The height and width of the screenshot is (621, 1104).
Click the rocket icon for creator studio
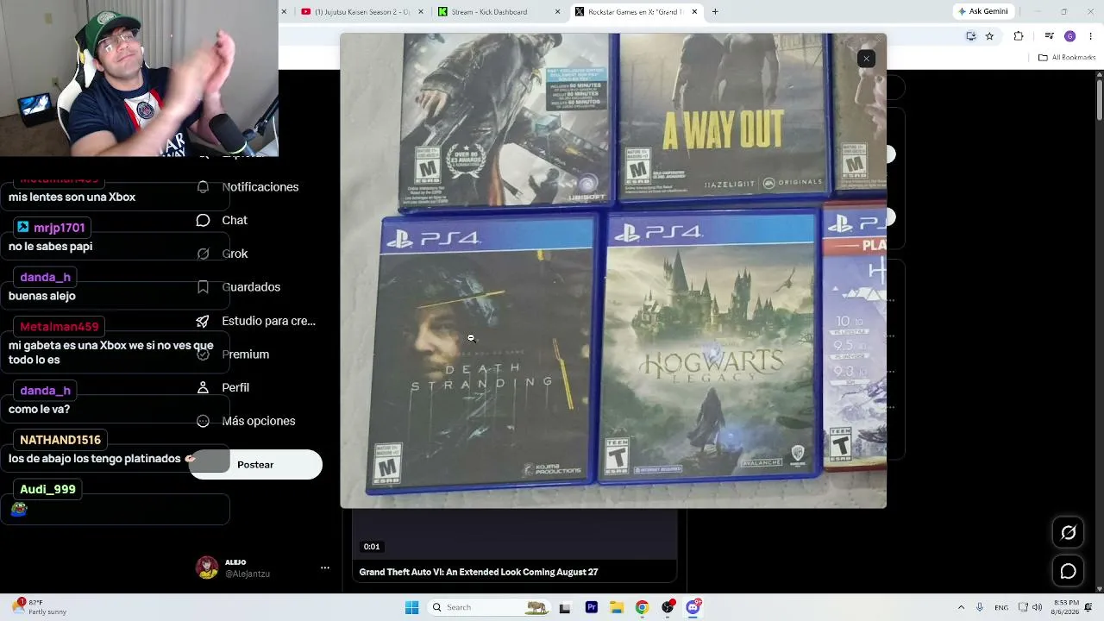tap(204, 321)
